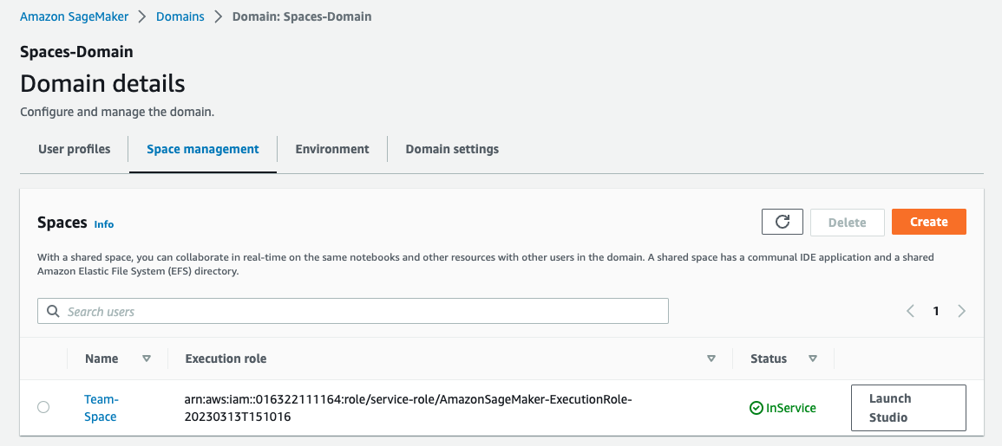The image size is (1002, 446).
Task: Go to previous page arrow
Action: coord(910,312)
